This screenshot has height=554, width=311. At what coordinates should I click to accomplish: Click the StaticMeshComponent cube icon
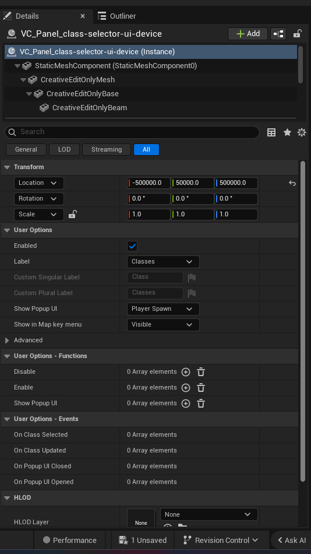click(x=27, y=66)
